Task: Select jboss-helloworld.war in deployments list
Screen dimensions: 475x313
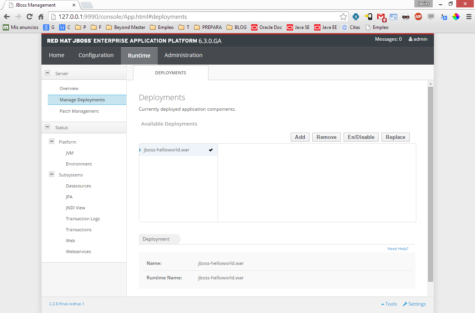Action: [178, 150]
